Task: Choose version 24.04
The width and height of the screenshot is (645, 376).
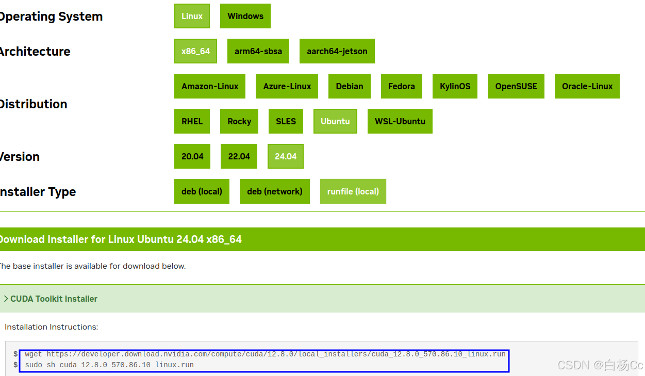Action: pos(286,156)
